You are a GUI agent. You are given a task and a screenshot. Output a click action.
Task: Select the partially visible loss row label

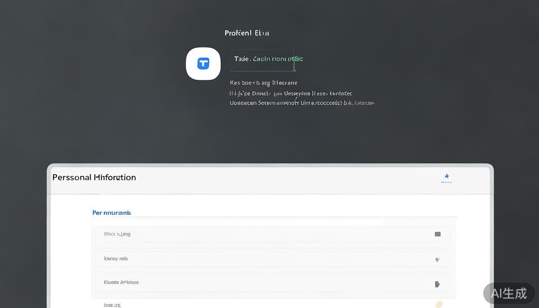(x=112, y=305)
